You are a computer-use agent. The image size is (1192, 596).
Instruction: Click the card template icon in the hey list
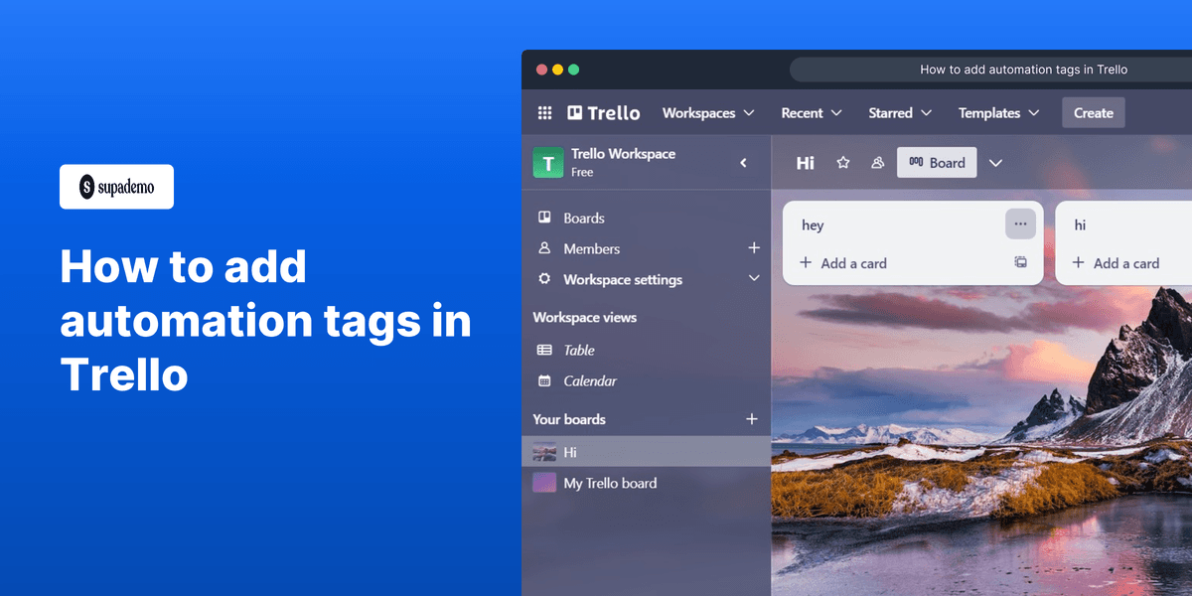[x=1020, y=262]
